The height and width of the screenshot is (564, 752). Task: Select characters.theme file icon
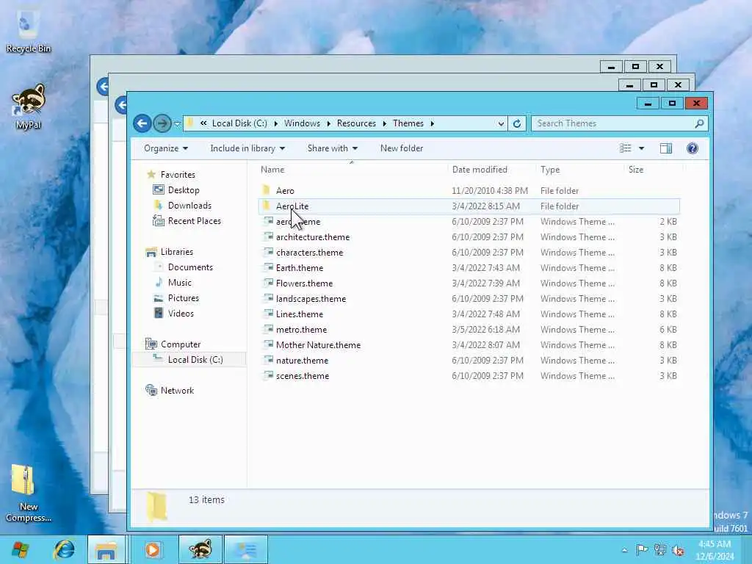coord(267,253)
